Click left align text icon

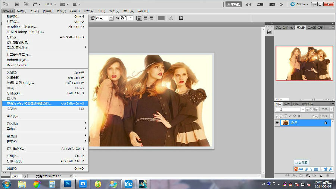point(139,18)
